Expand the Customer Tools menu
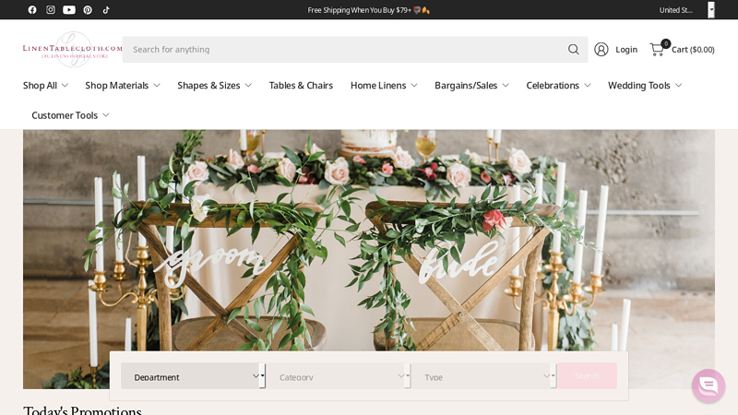Screen dimensions: 738x415 pos(70,115)
